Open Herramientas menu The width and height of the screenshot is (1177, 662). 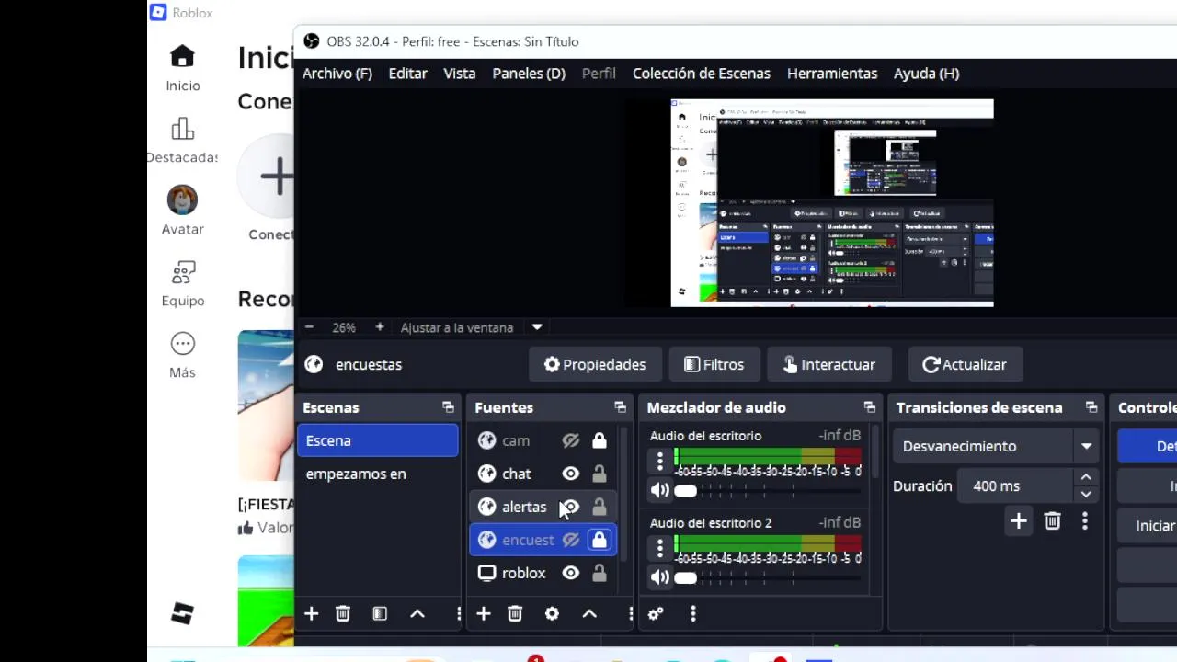(x=832, y=74)
